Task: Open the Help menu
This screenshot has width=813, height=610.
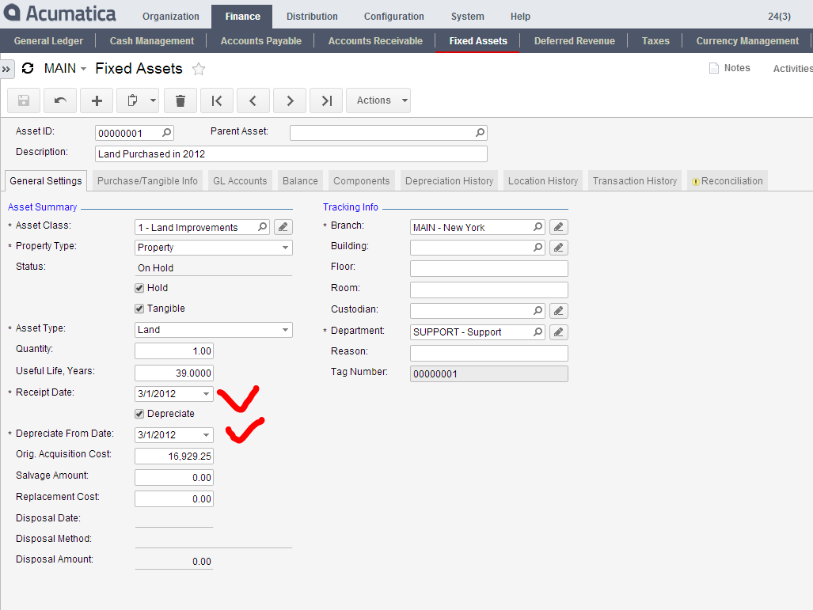Action: (520, 17)
